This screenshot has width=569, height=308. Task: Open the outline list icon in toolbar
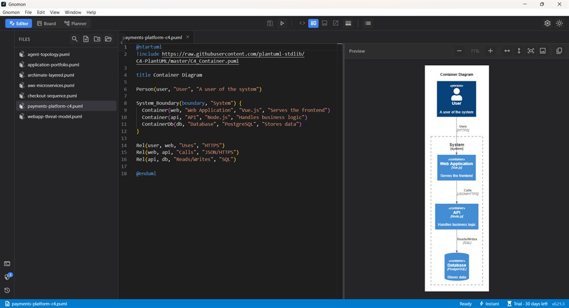(x=368, y=23)
